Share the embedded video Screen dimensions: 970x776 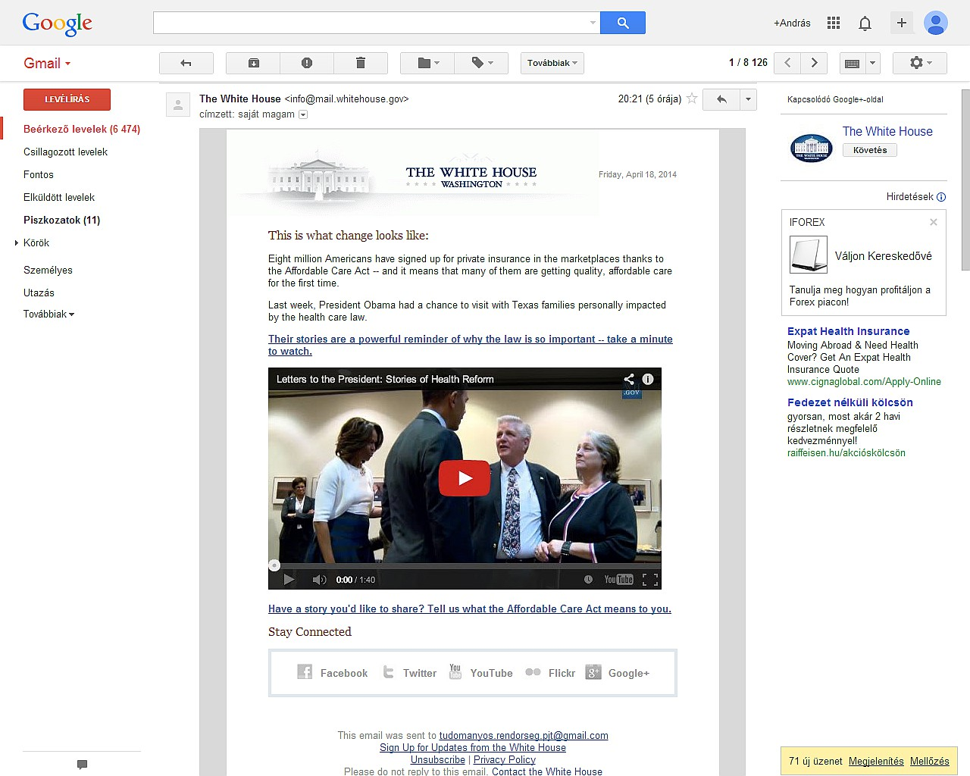629,379
